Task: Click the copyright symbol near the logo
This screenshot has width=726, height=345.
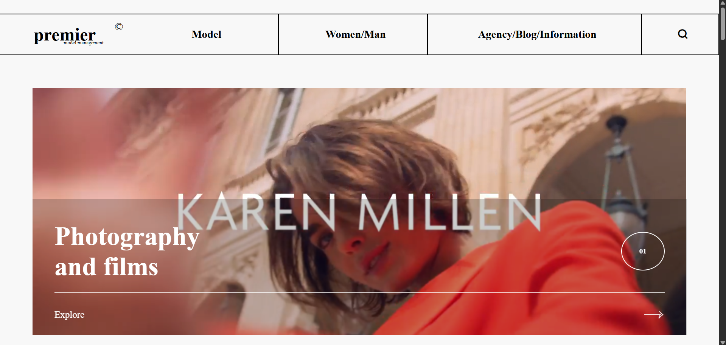Action: pos(119,26)
